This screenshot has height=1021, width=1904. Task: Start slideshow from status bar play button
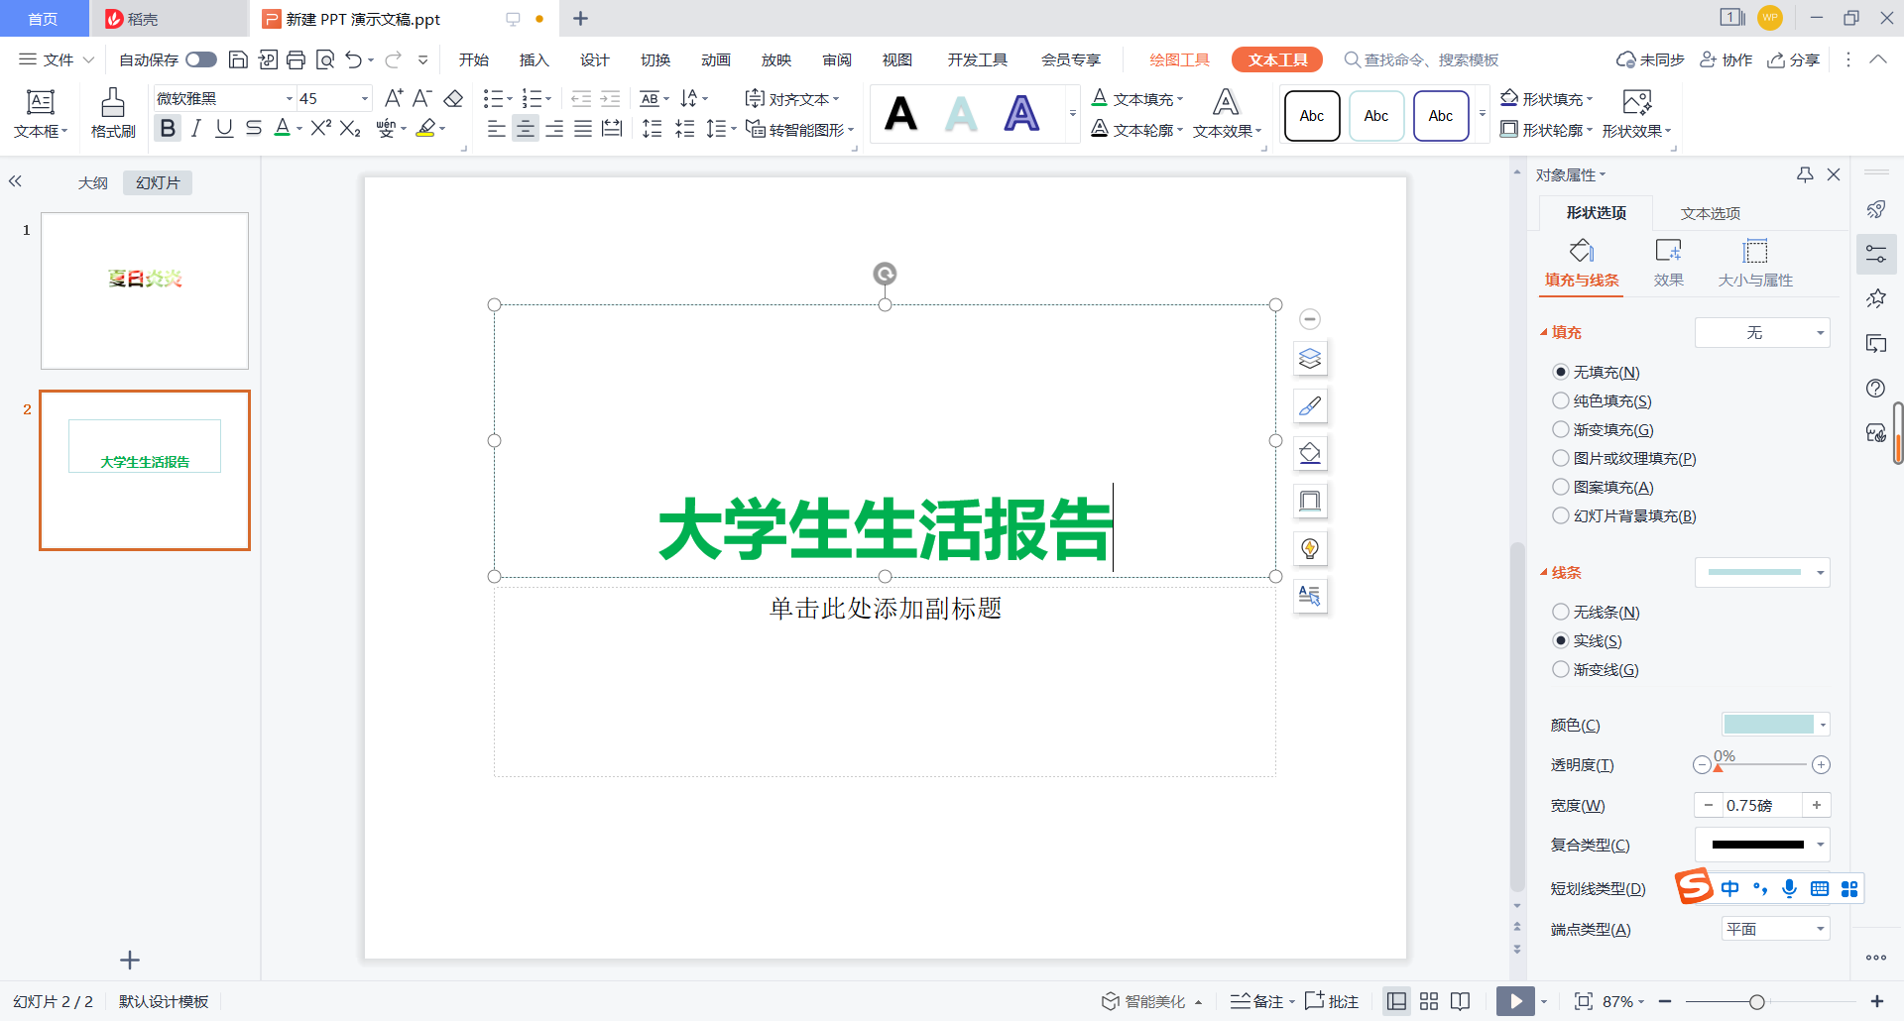click(x=1515, y=1001)
